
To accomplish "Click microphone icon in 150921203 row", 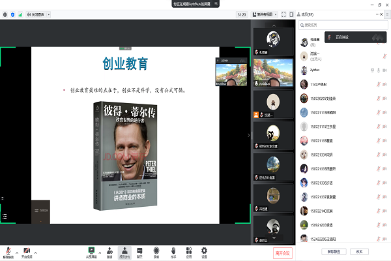I will coord(378,225).
